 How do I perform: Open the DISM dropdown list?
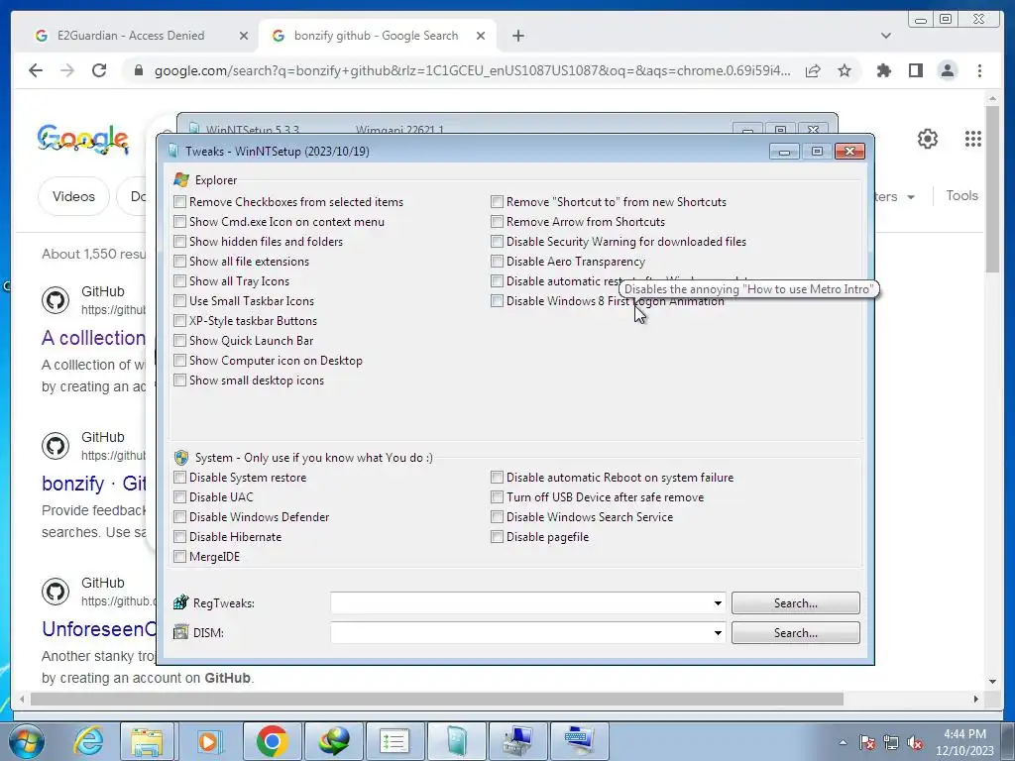(718, 633)
